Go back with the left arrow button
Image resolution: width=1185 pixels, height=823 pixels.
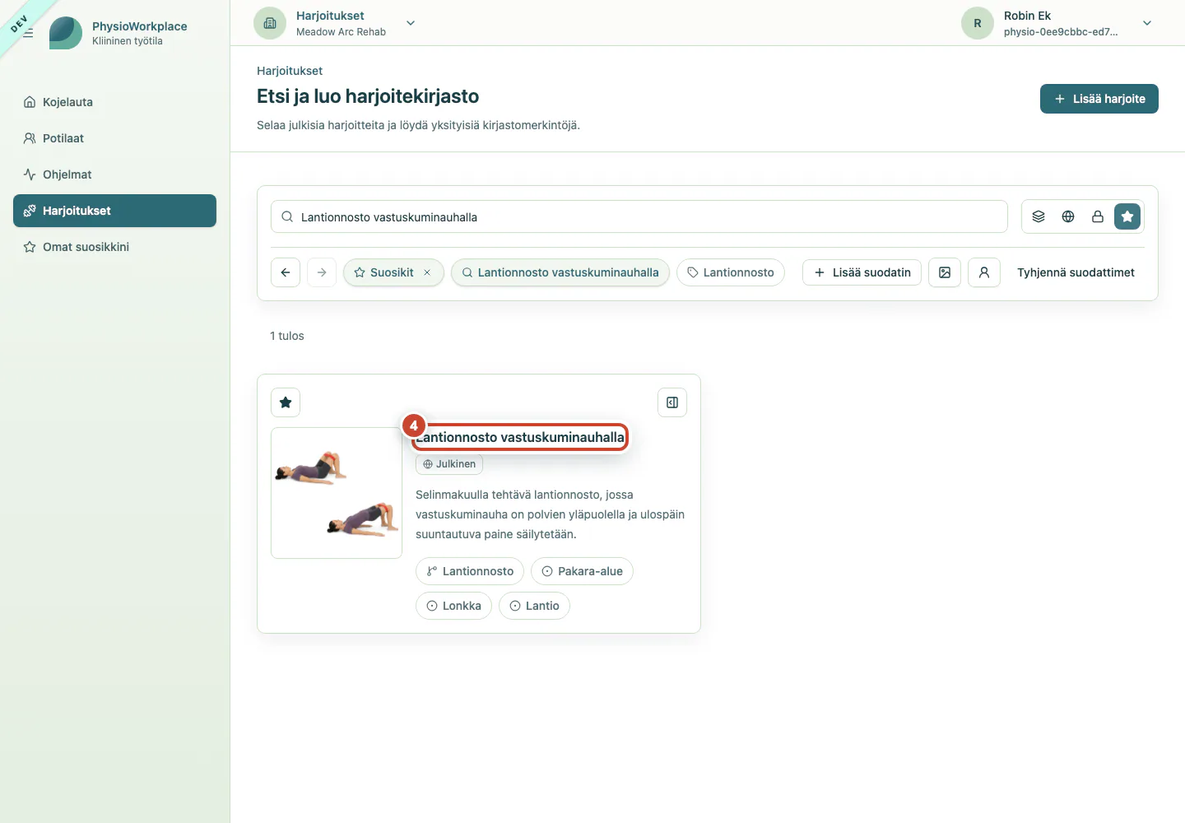[x=286, y=272]
